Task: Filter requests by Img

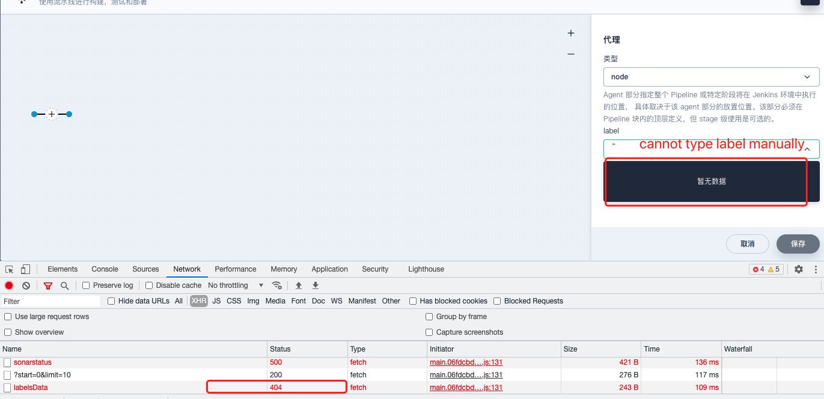Action: click(253, 301)
